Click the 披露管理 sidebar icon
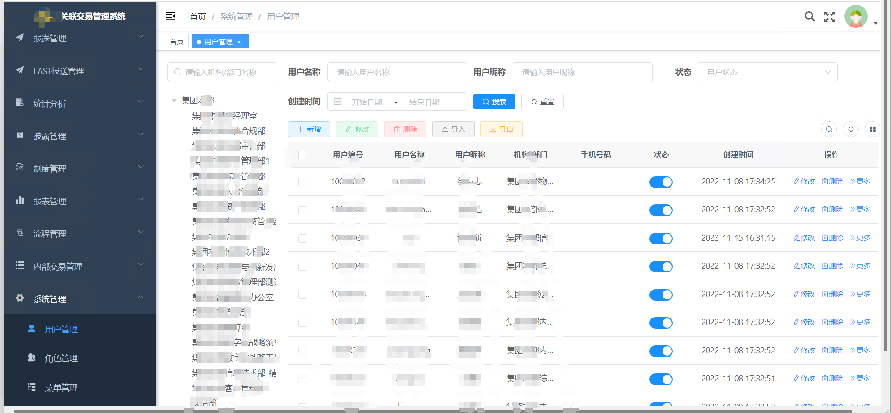Image resolution: width=891 pixels, height=413 pixels. pos(20,135)
